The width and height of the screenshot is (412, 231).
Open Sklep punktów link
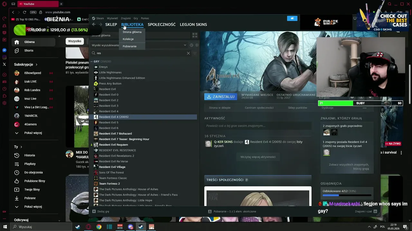[x=297, y=108]
